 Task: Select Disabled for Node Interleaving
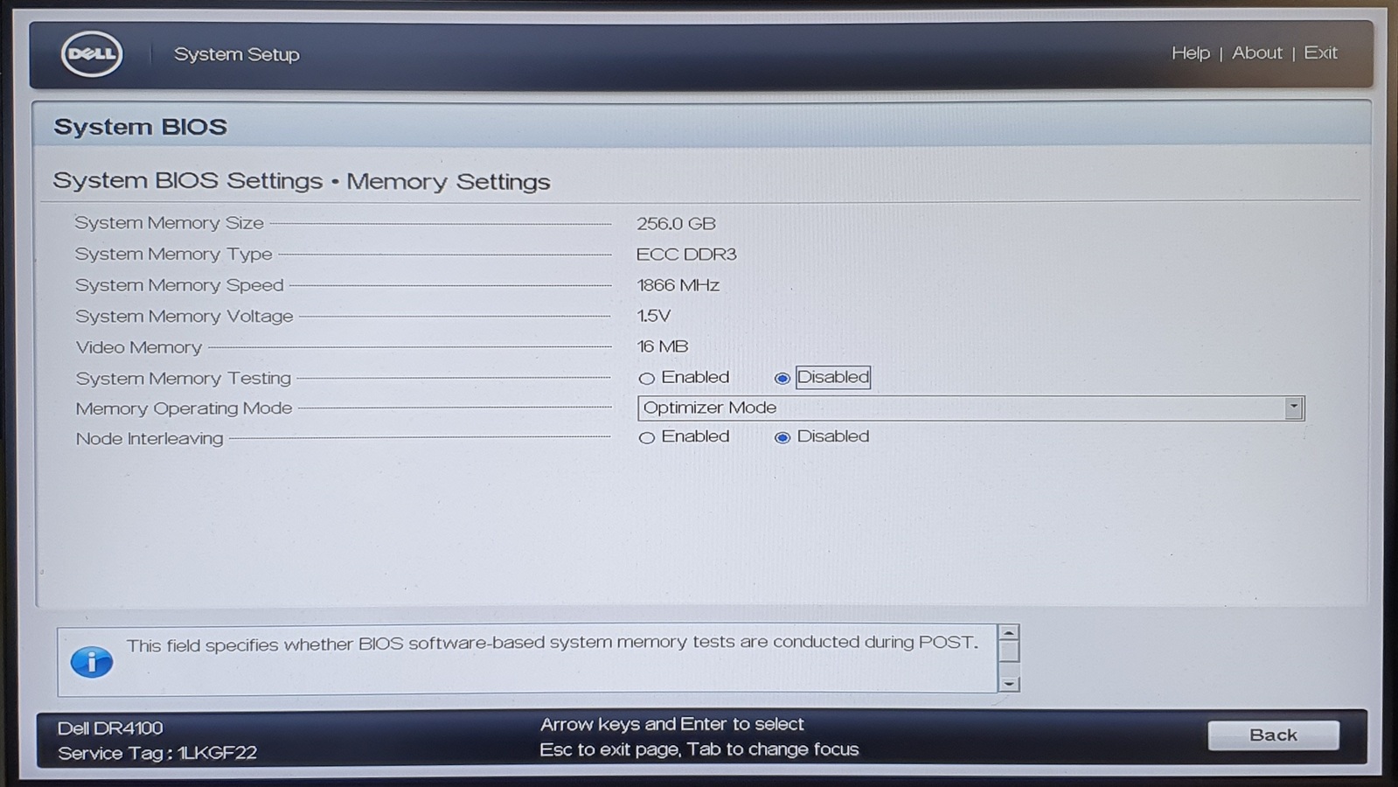tap(782, 437)
